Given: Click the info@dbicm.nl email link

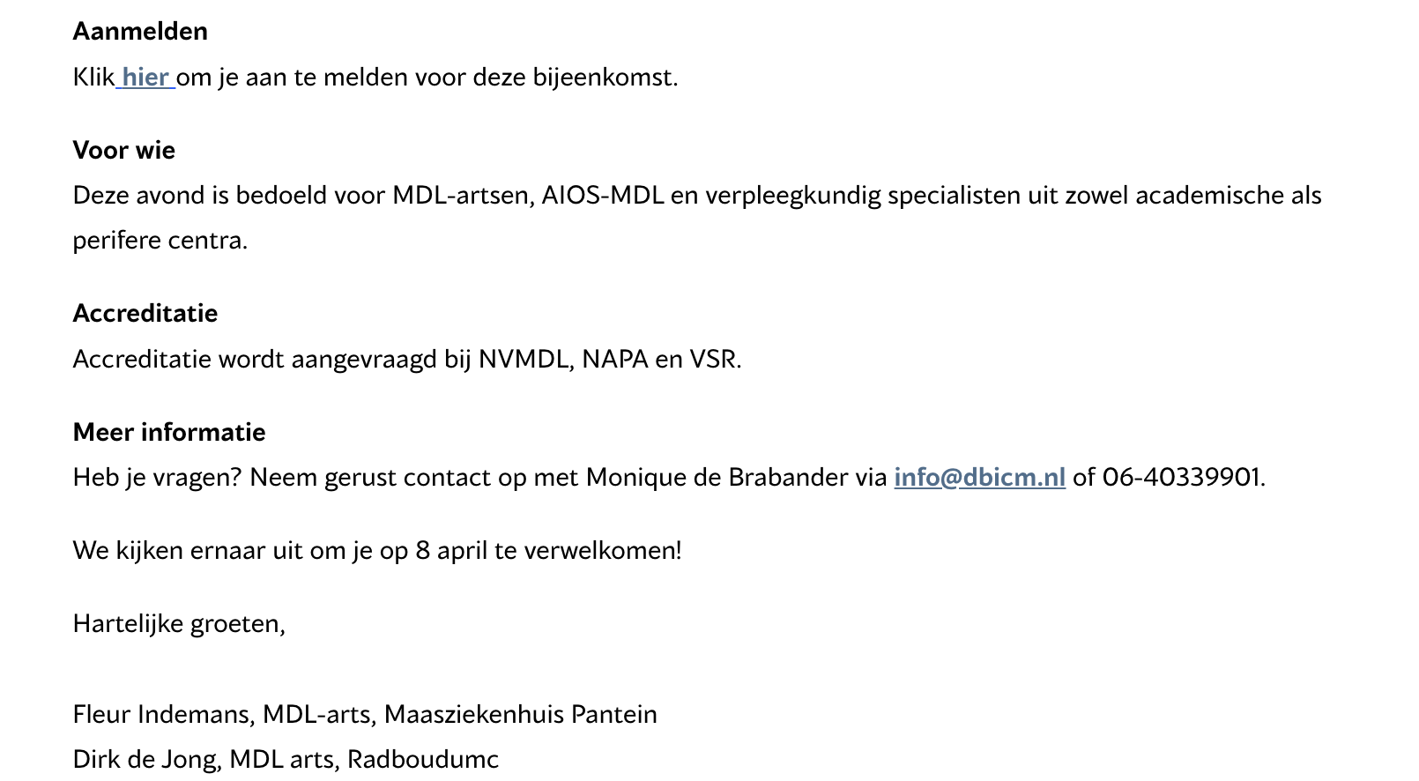Looking at the screenshot, I should [x=979, y=478].
